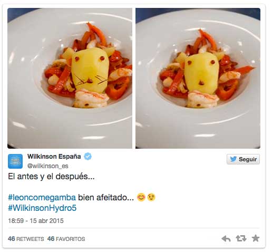
Task: Click the smiling blush emoji
Action: pyautogui.click(x=141, y=197)
